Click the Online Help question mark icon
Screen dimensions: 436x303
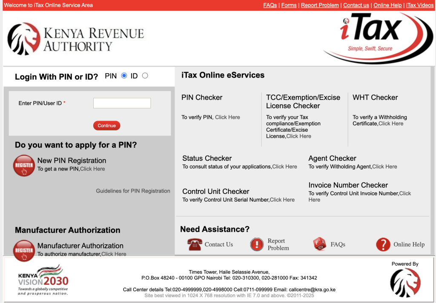pyautogui.click(x=383, y=245)
